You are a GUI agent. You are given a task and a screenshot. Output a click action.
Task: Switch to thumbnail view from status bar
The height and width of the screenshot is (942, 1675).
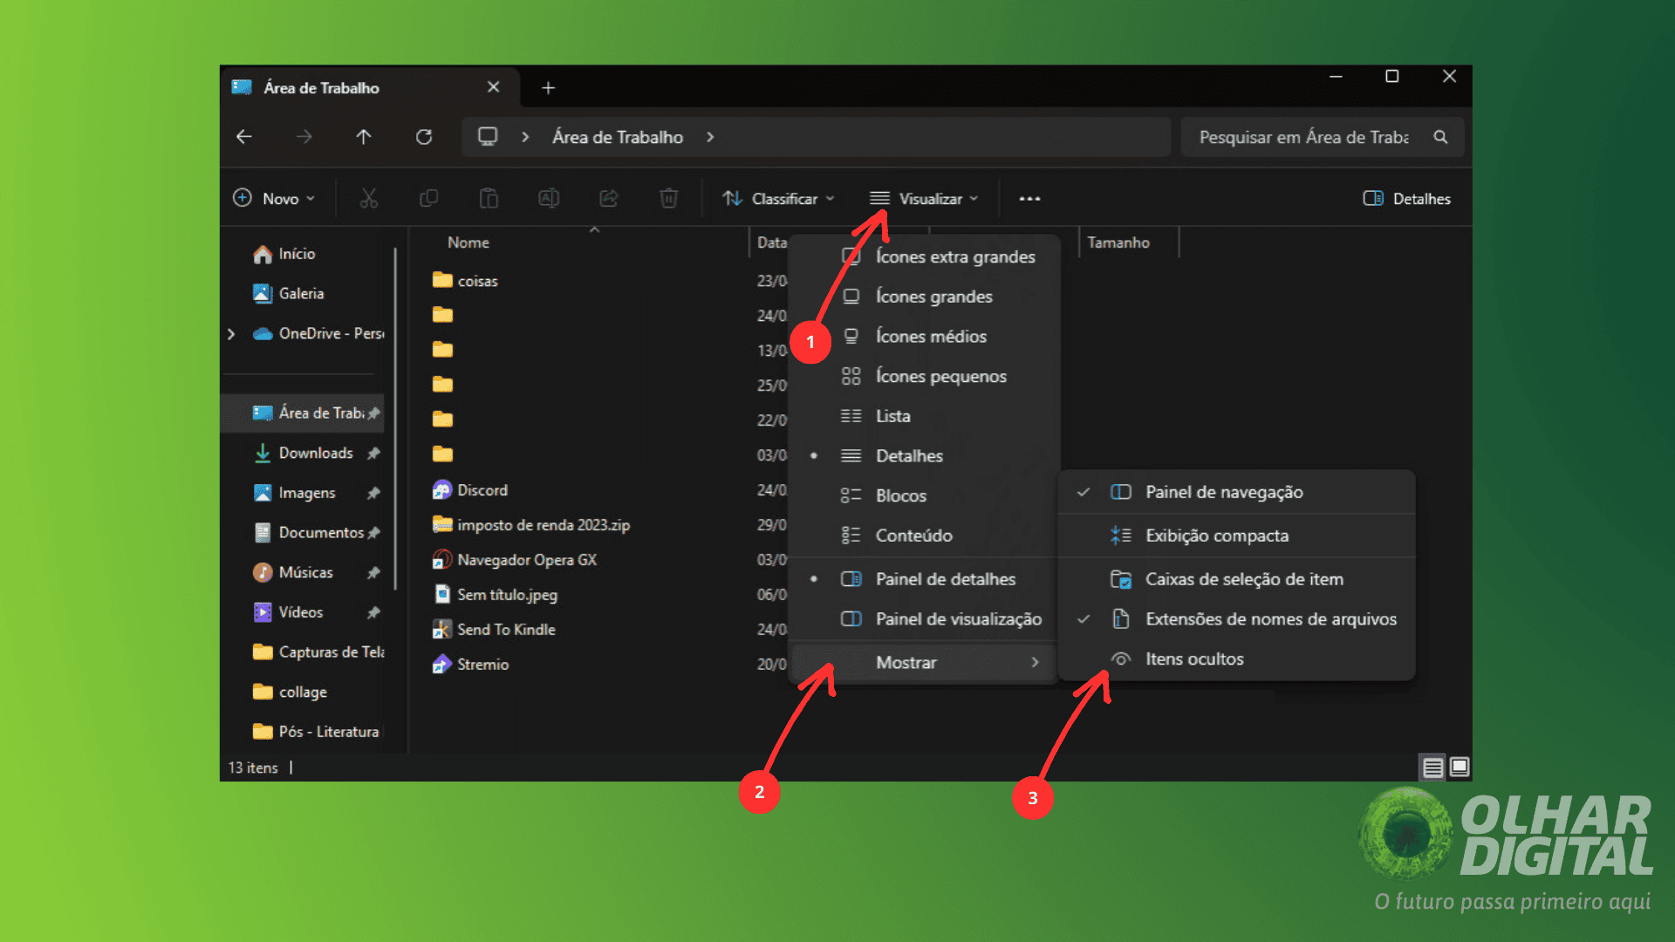pos(1459,768)
